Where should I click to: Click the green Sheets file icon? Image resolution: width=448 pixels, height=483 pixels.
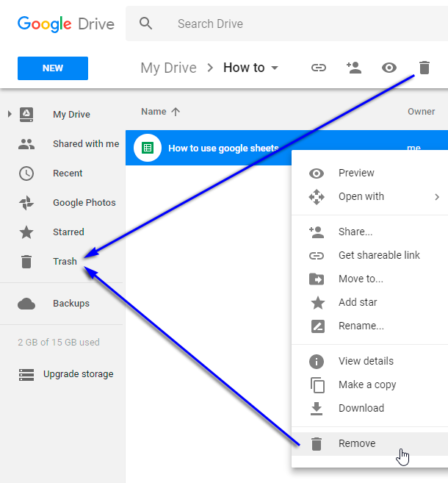pos(148,148)
